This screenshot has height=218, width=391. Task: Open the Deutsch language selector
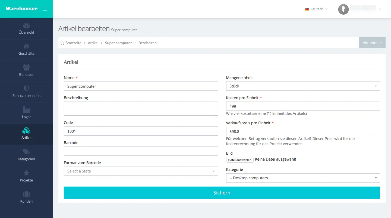coord(316,9)
